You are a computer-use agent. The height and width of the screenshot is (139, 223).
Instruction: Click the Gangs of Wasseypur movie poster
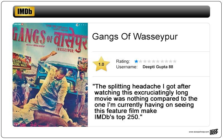50,75
